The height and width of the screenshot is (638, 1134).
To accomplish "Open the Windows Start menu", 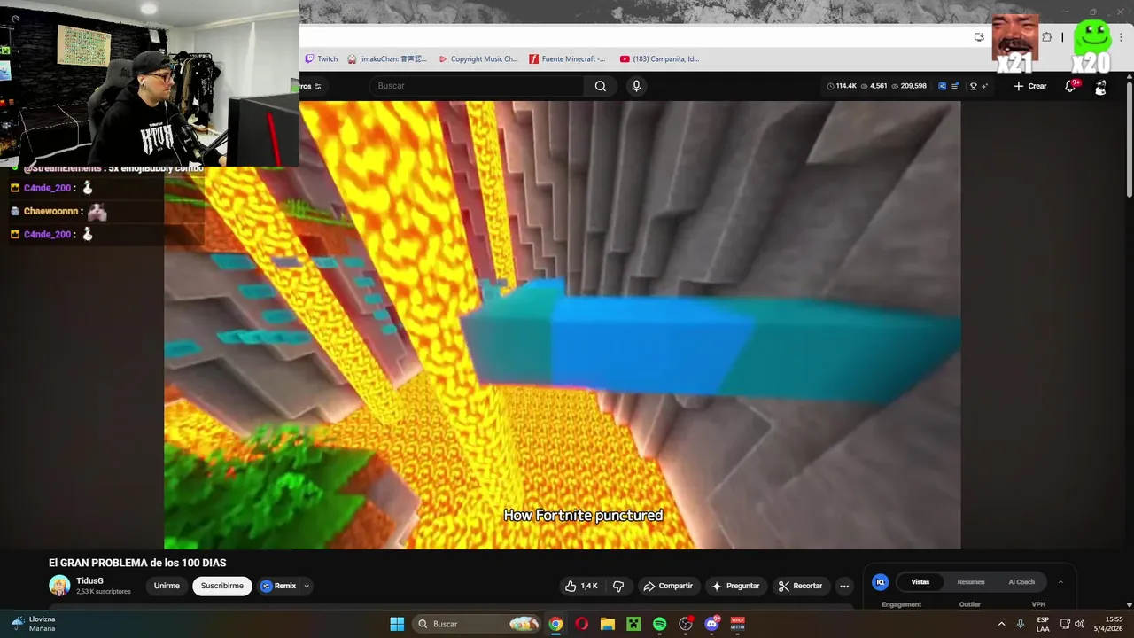I will click(397, 624).
